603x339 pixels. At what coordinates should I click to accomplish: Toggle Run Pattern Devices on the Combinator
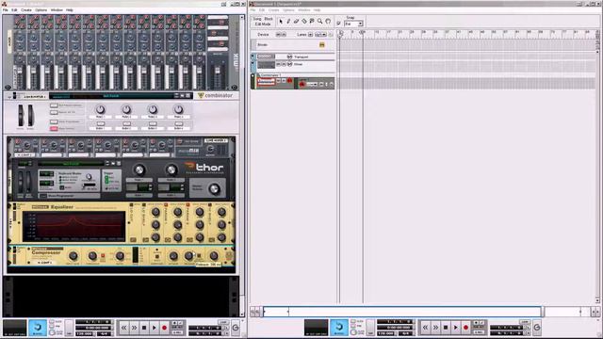point(54,105)
